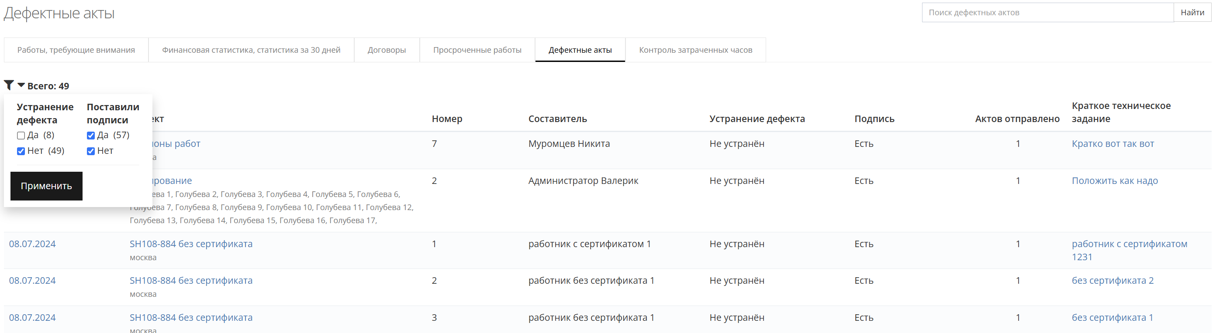Open the Работы, требующие внимания tab
Screen dimensions: 1216x333
(76, 50)
